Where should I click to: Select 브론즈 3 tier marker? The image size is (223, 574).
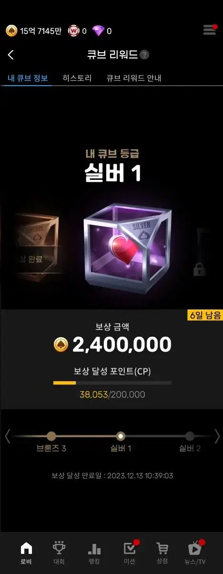[x=51, y=436]
